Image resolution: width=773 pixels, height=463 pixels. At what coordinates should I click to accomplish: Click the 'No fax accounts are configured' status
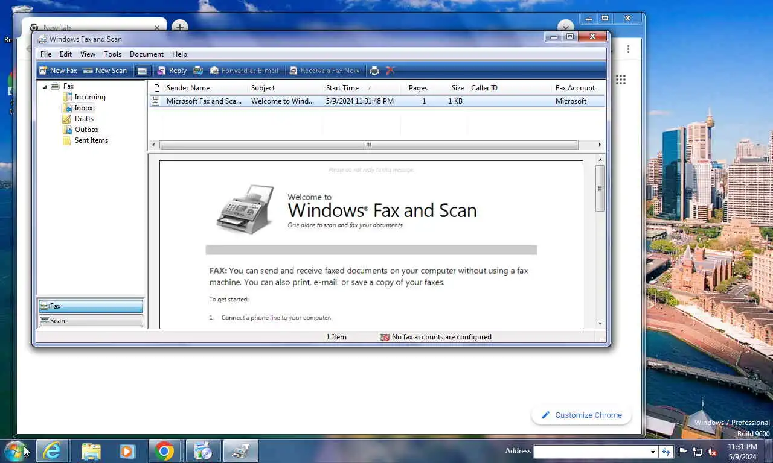pyautogui.click(x=435, y=337)
